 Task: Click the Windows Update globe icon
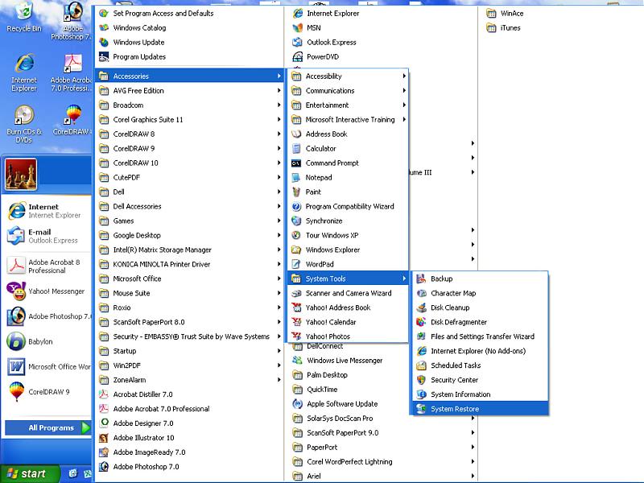coord(104,42)
